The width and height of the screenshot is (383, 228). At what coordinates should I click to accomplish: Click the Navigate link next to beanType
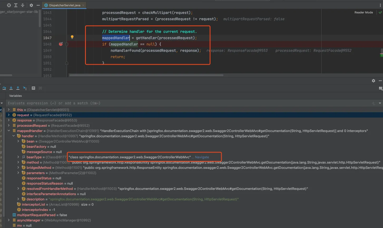coord(202,157)
